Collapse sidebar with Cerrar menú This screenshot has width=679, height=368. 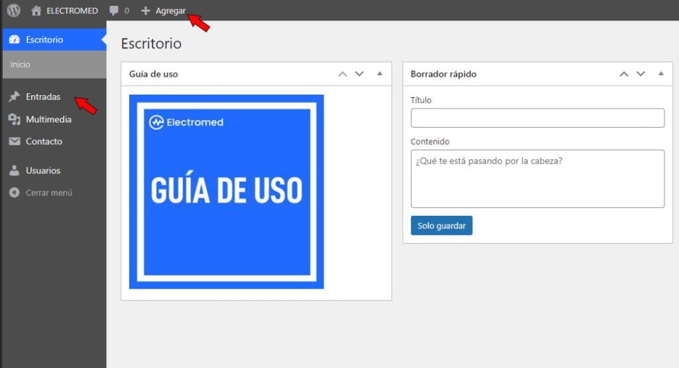click(49, 193)
